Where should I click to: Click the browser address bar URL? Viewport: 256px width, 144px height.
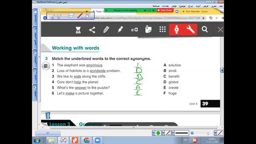point(141,18)
